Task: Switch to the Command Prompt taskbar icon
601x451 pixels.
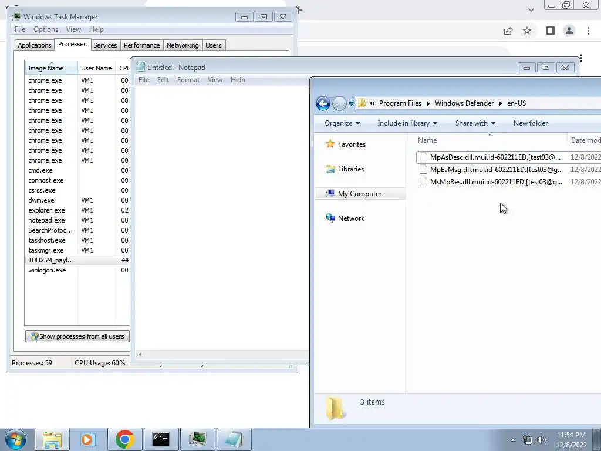Action: pyautogui.click(x=161, y=439)
